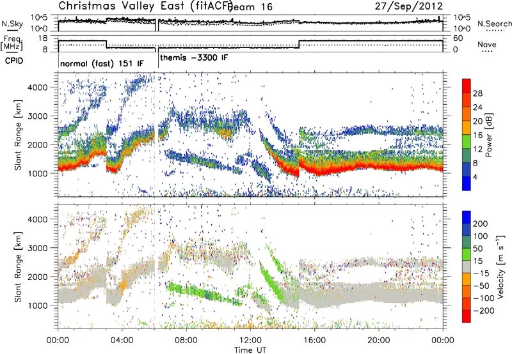Click the red top segment of power color bar

(x=467, y=86)
